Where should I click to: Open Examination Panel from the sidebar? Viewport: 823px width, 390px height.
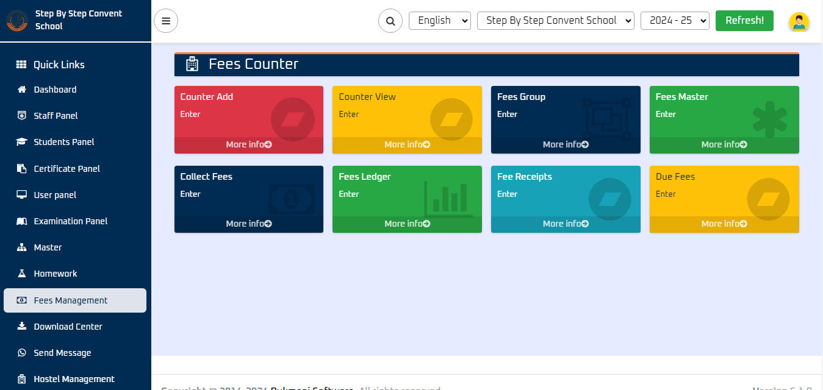(x=70, y=221)
